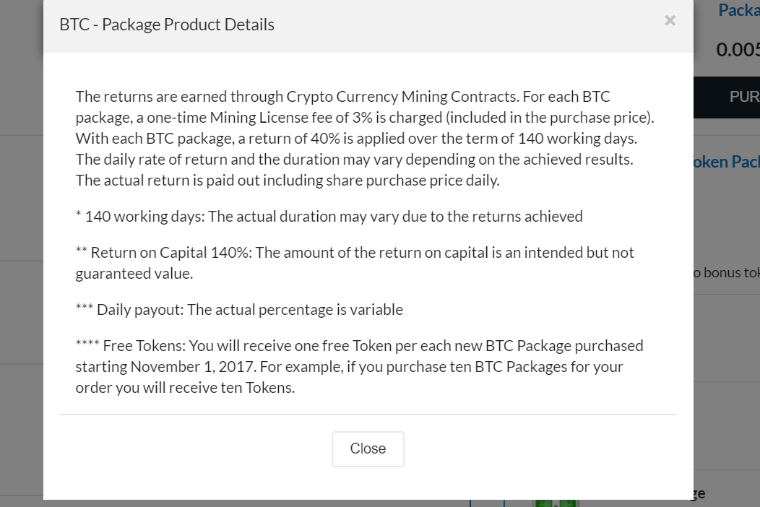Open the Token Package link
This screenshot has height=507, width=760.
(x=731, y=161)
